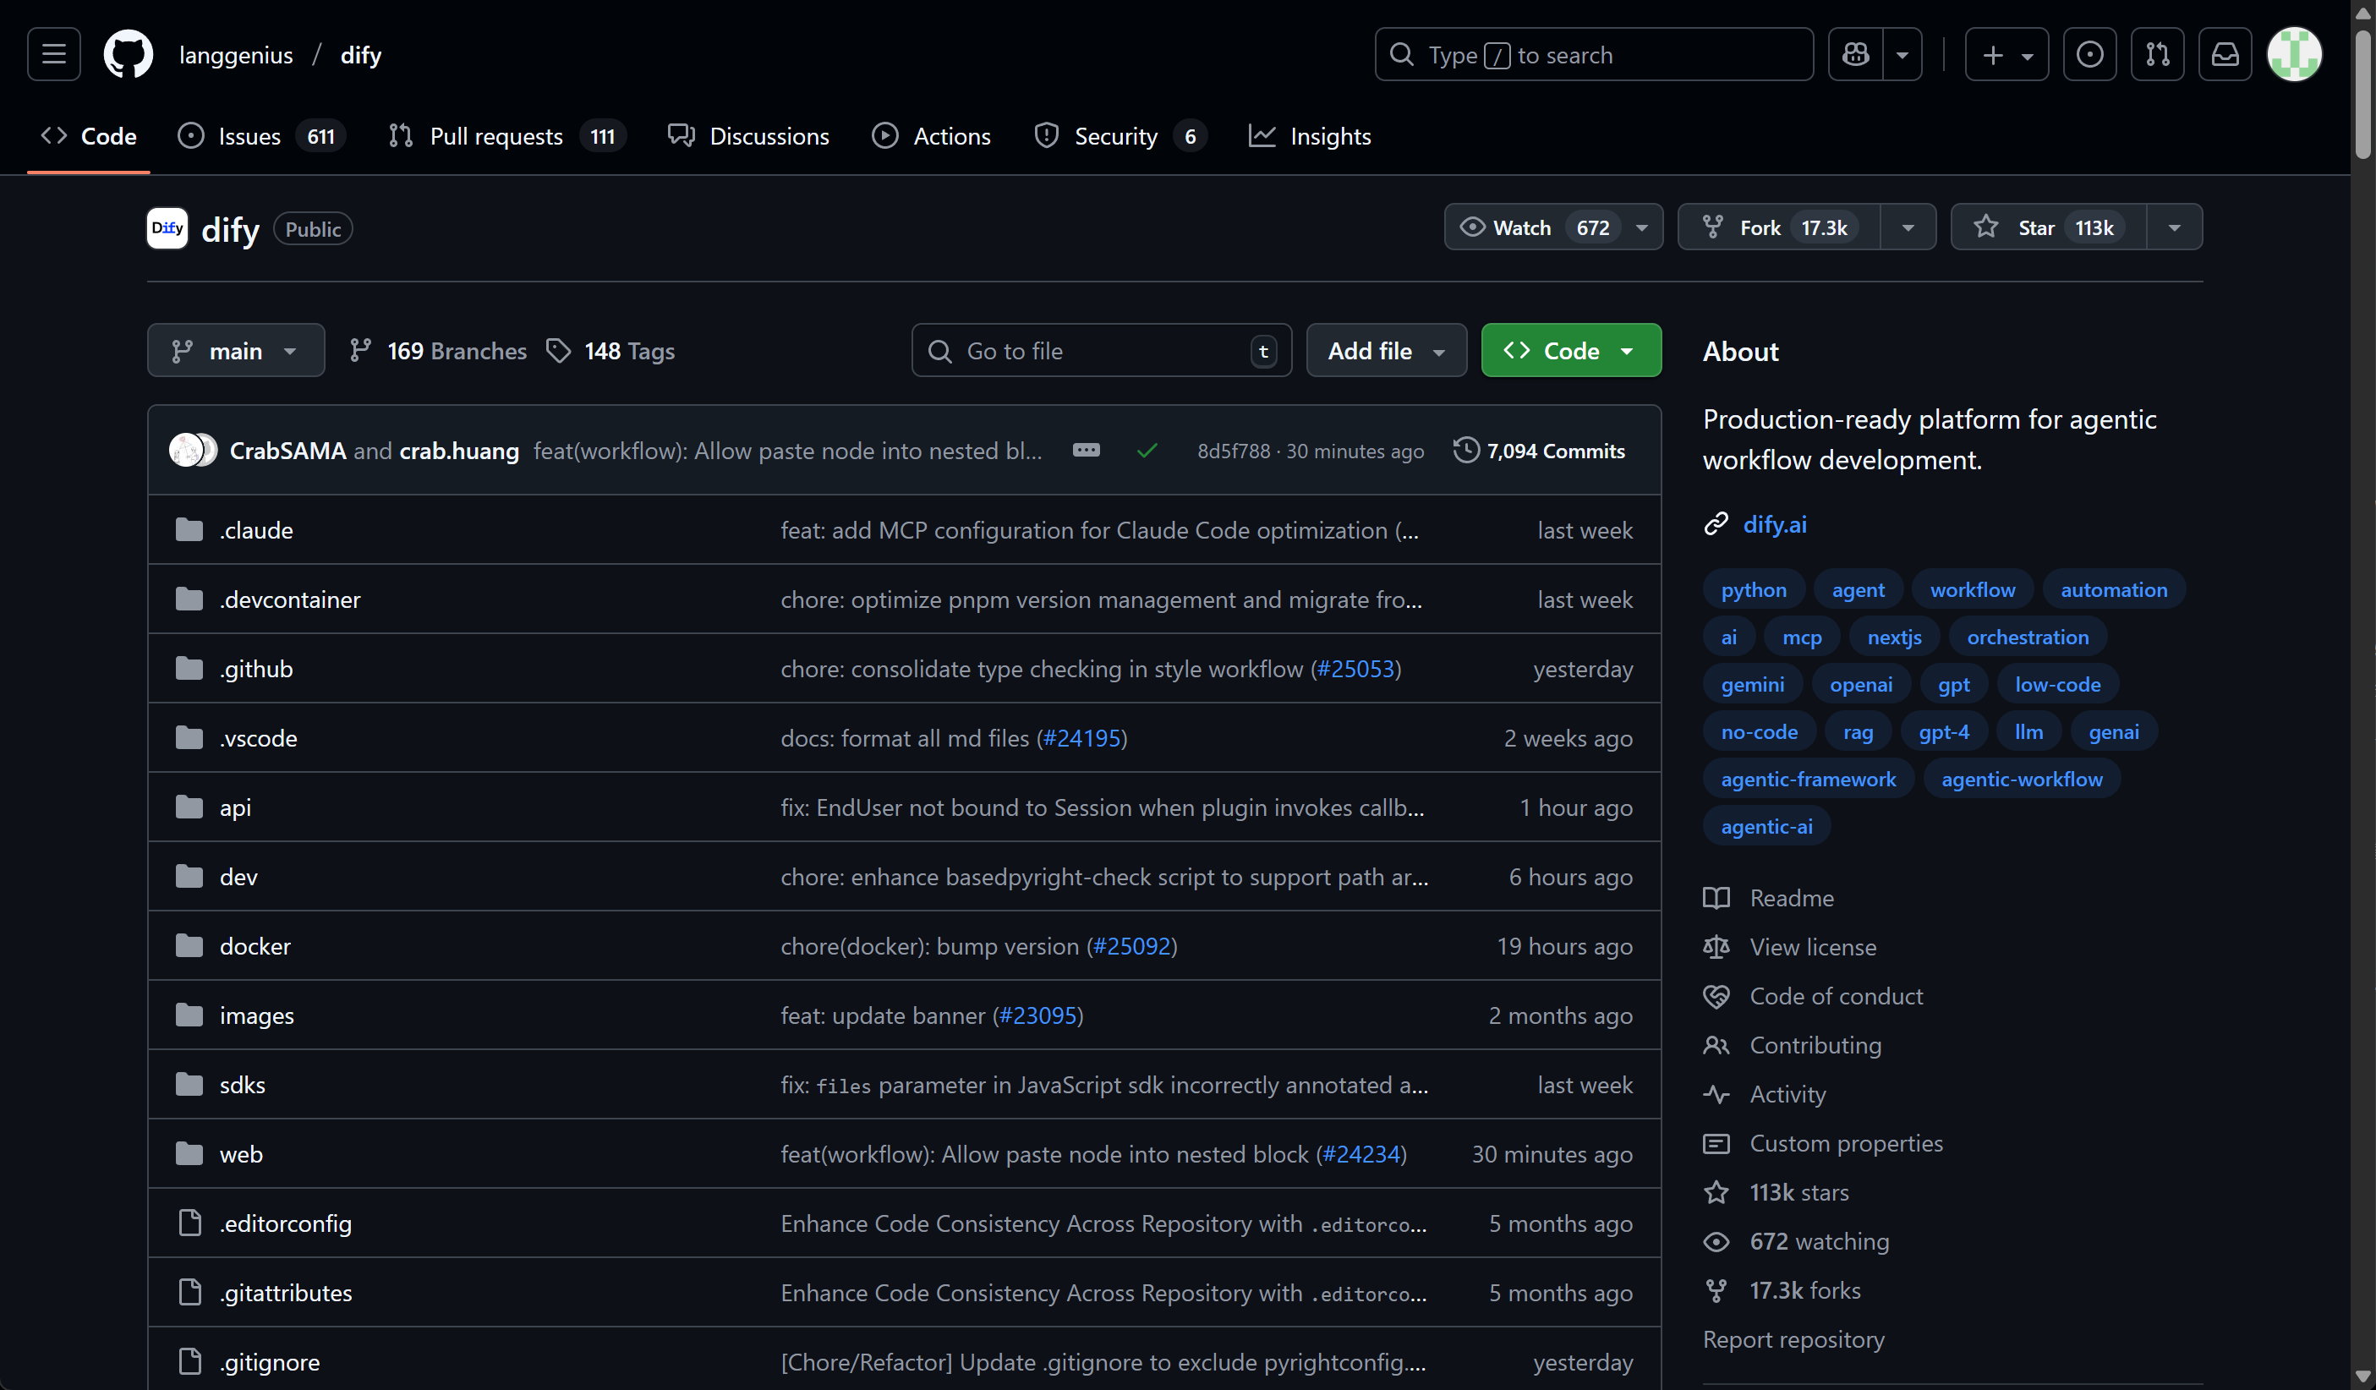The width and height of the screenshot is (2376, 1390).
Task: Click the .gitignore file icon
Action: coord(189,1362)
